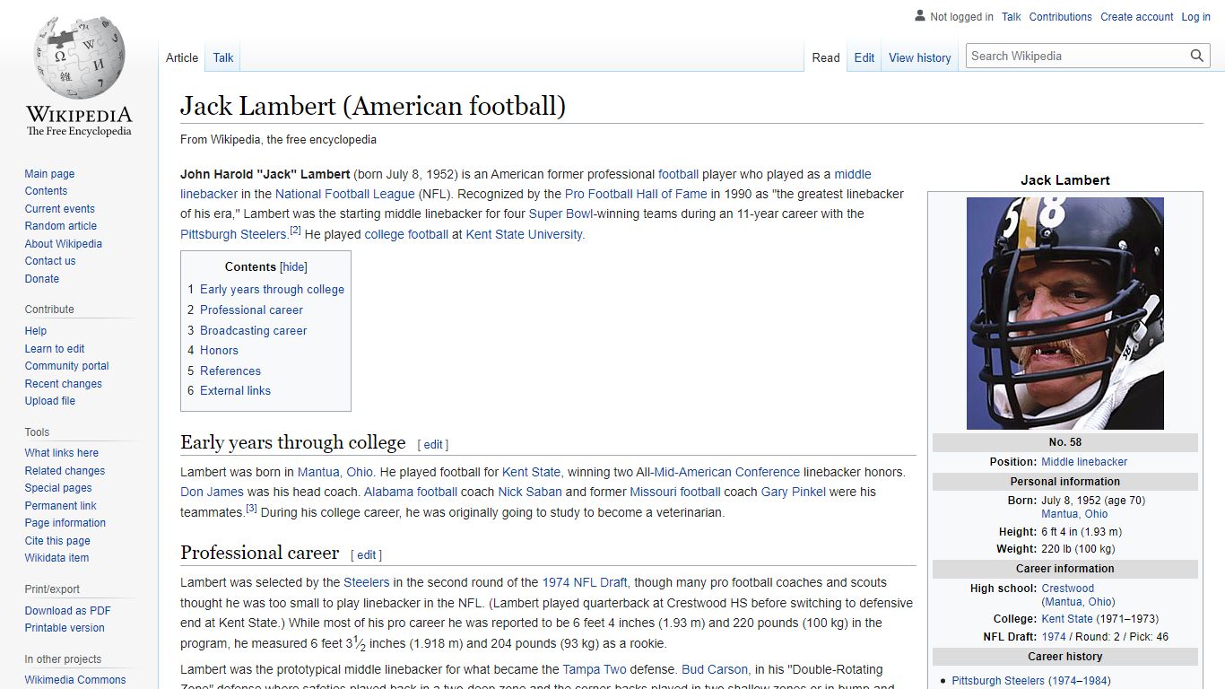
Task: Open Middle linebacker link in infobox
Action: point(1084,462)
